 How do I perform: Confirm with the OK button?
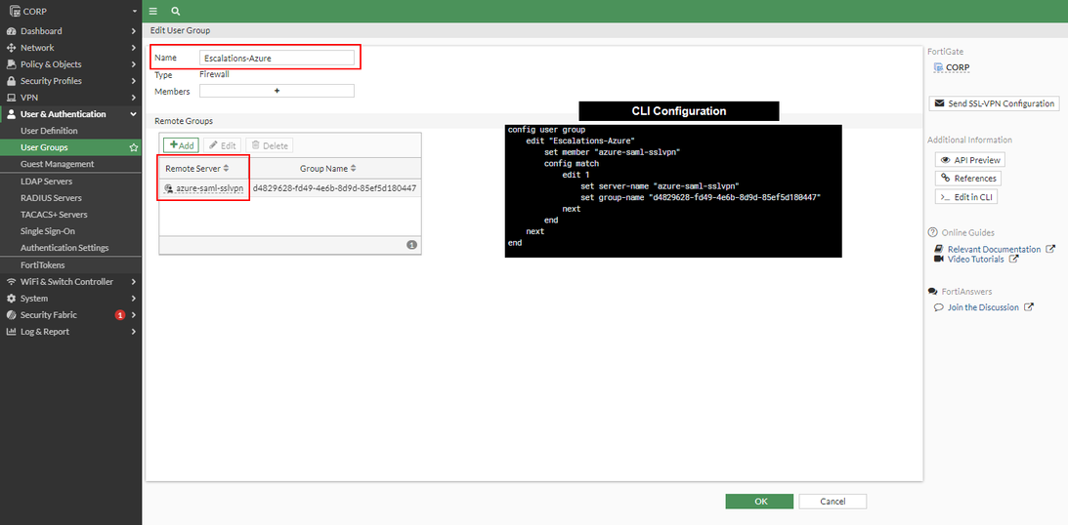click(759, 502)
